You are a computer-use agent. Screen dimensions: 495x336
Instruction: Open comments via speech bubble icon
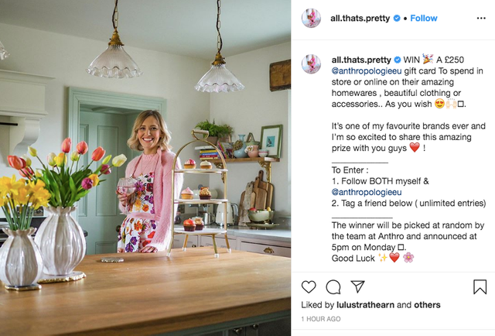(x=333, y=287)
